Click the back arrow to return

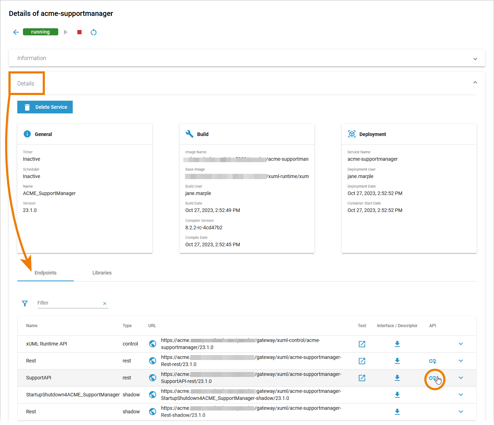16,32
